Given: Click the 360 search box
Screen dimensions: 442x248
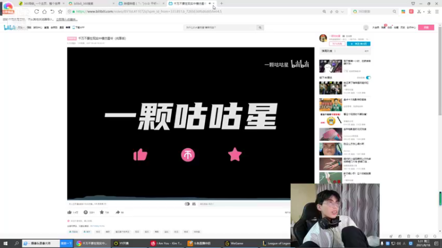Looking at the screenshot, I should (x=373, y=12).
